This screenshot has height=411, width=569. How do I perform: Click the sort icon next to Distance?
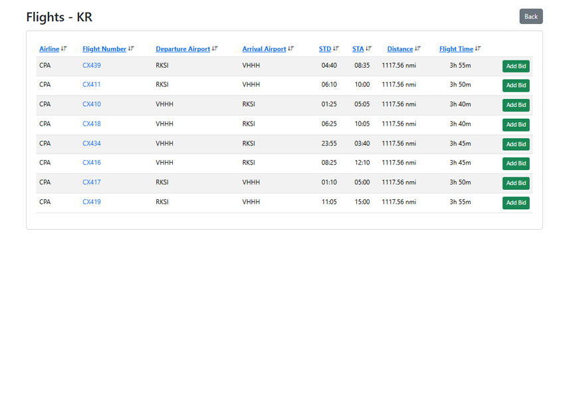418,48
